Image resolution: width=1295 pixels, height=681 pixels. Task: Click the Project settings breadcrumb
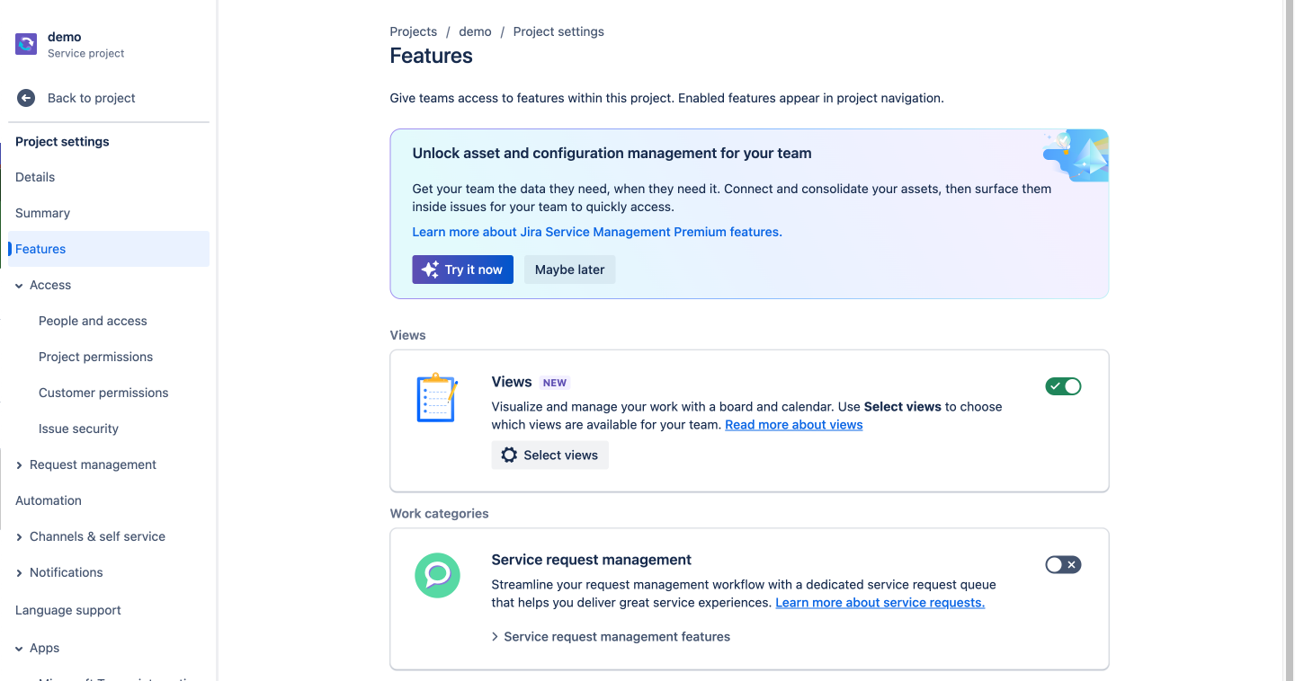pyautogui.click(x=558, y=31)
